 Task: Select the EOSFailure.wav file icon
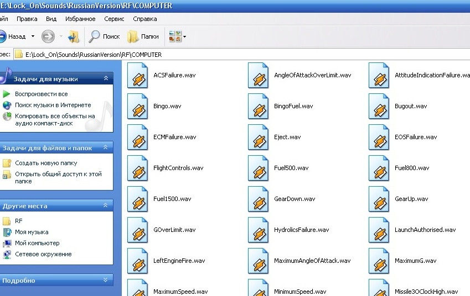(x=379, y=138)
